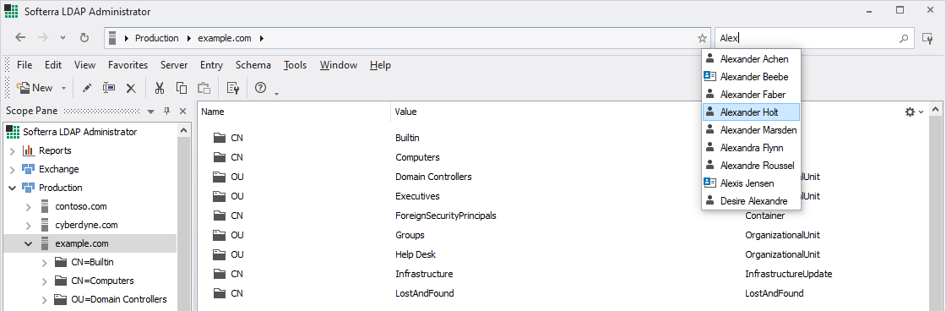
Task: Select Alexander Holt from search suggestions
Action: pos(751,112)
